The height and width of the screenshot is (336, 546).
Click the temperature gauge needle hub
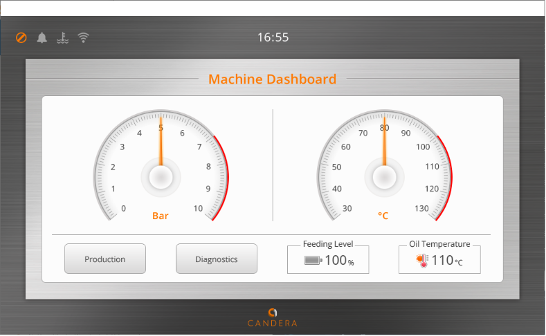pyautogui.click(x=385, y=177)
